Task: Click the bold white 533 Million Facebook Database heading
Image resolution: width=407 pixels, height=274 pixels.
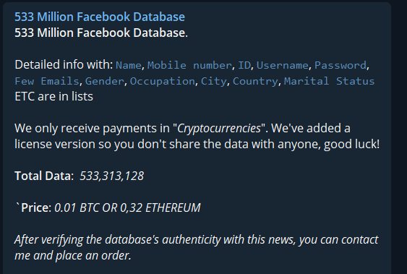Action: point(101,33)
